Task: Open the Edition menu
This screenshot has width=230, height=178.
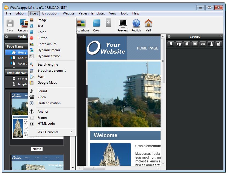Action: [x=20, y=13]
